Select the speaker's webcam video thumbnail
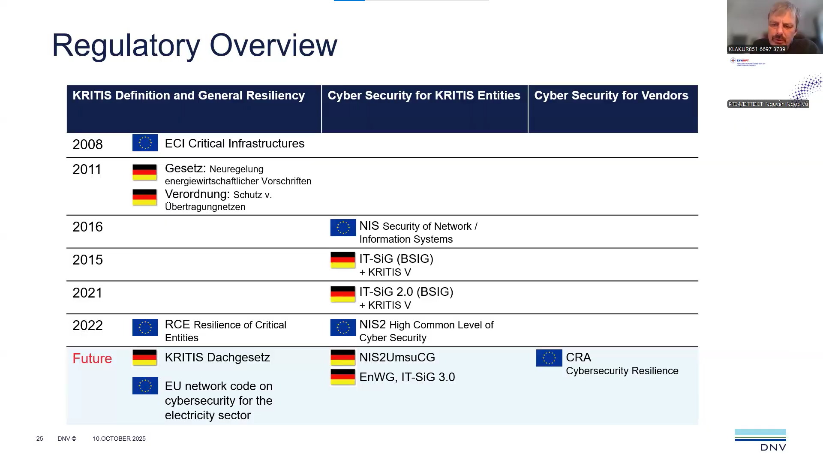This screenshot has width=823, height=463. 774,27
